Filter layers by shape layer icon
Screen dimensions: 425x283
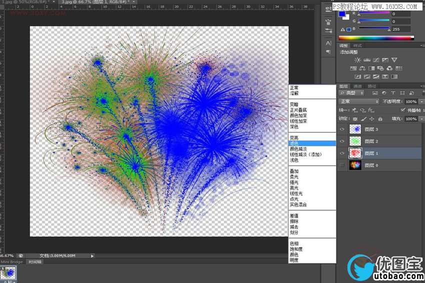click(x=402, y=93)
